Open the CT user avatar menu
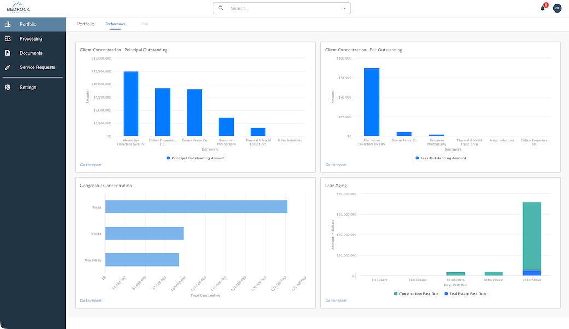The width and height of the screenshot is (569, 329). [x=557, y=8]
